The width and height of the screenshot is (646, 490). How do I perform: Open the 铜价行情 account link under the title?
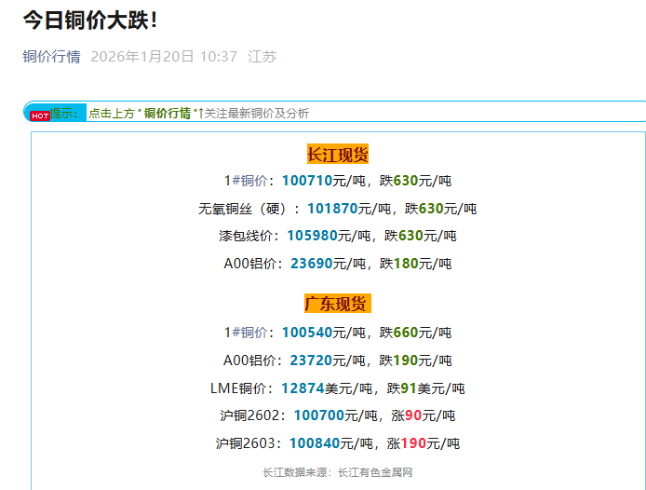(x=51, y=57)
